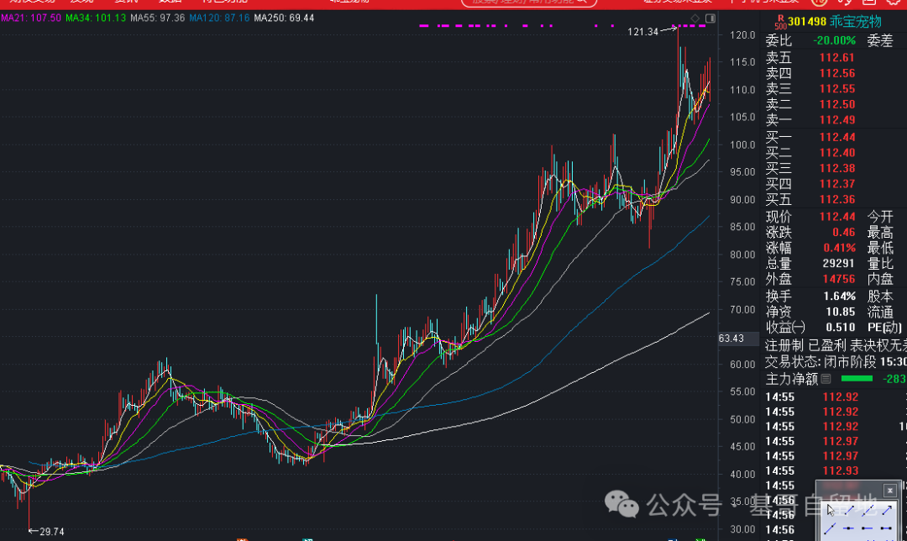Screen dimensions: 907x541
Task: Select the 买四 price 112.37
Action: coord(837,184)
